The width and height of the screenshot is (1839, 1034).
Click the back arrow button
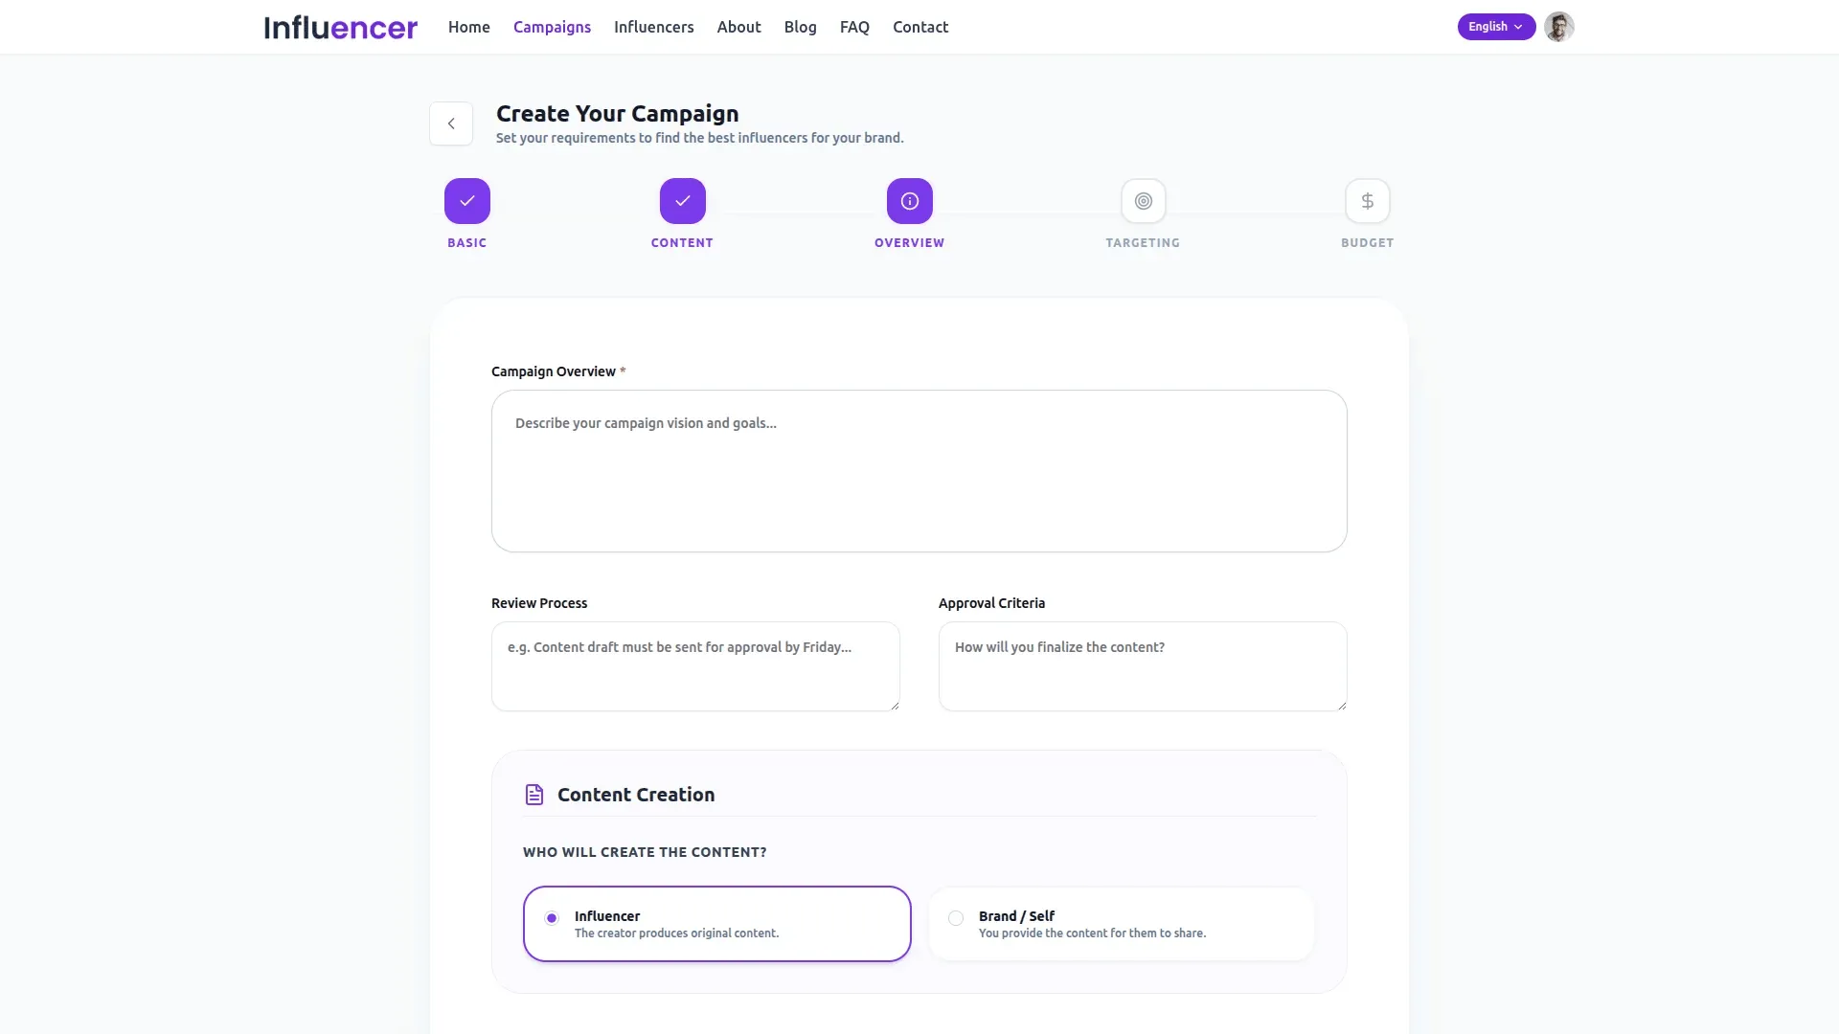coord(450,124)
